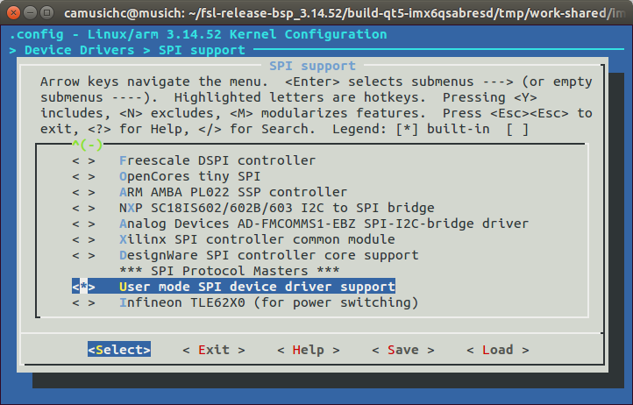Highlight the NXP SC18IS602 I2C bridge entry text
The image size is (633, 405).
pos(276,208)
